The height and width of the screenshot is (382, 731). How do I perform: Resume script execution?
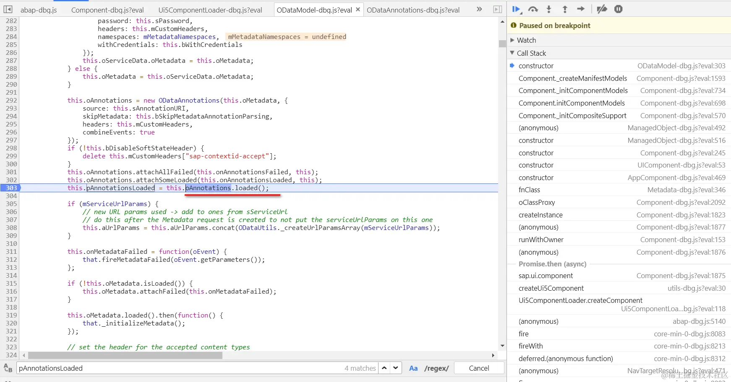pos(517,9)
